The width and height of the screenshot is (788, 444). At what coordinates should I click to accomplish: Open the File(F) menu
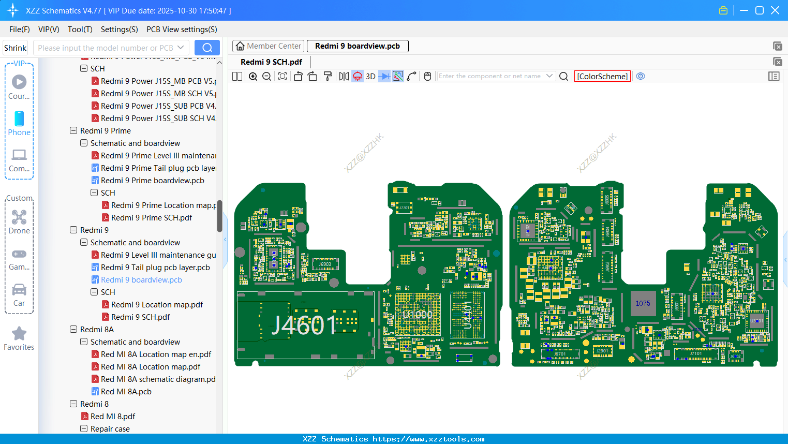pyautogui.click(x=20, y=29)
